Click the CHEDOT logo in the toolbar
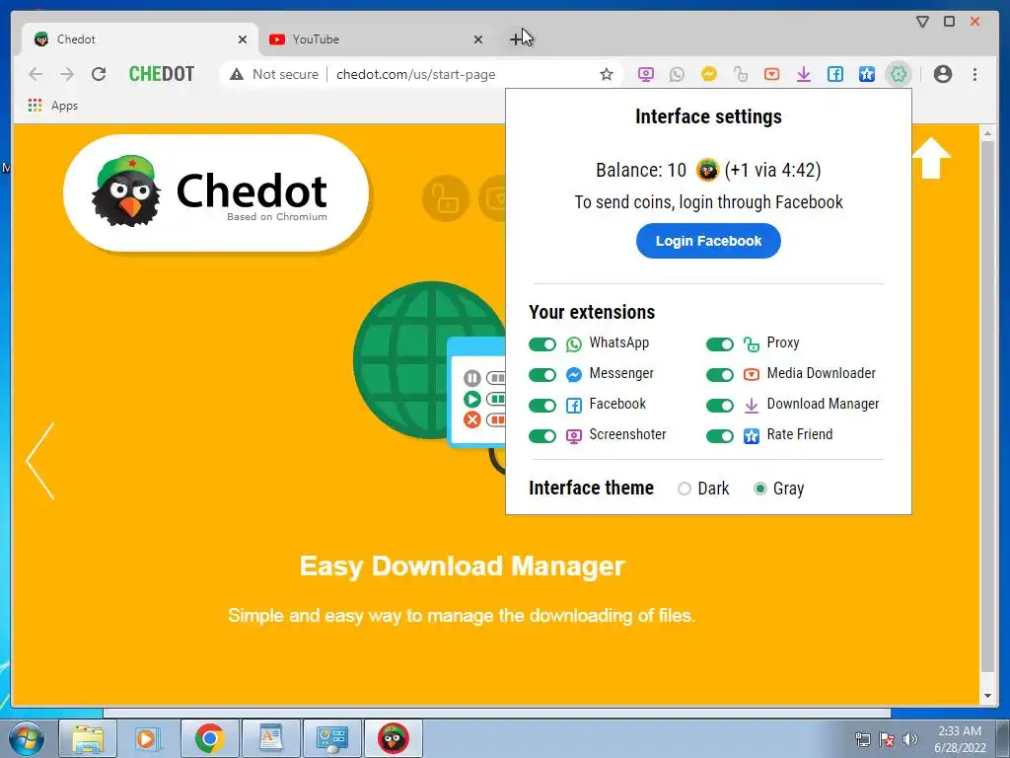1010x758 pixels. point(162,74)
